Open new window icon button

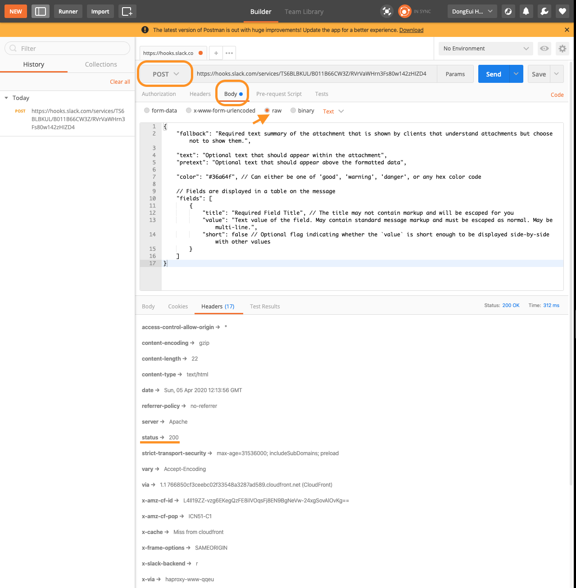127,11
